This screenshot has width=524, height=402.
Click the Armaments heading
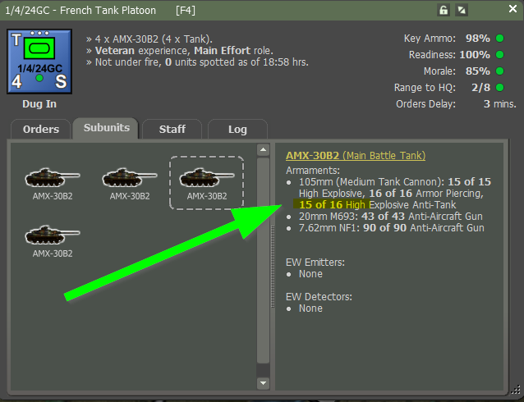pos(313,171)
